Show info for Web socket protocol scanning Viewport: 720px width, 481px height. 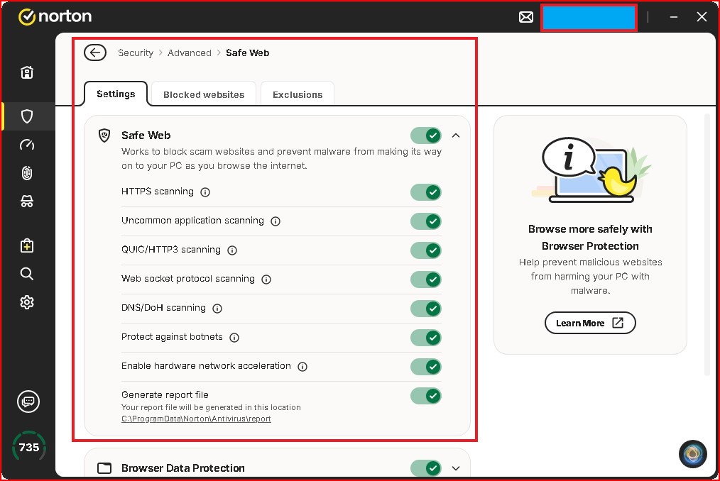click(266, 280)
